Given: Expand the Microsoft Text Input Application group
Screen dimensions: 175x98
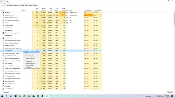Looking at the screenshot, I should click(1, 33).
